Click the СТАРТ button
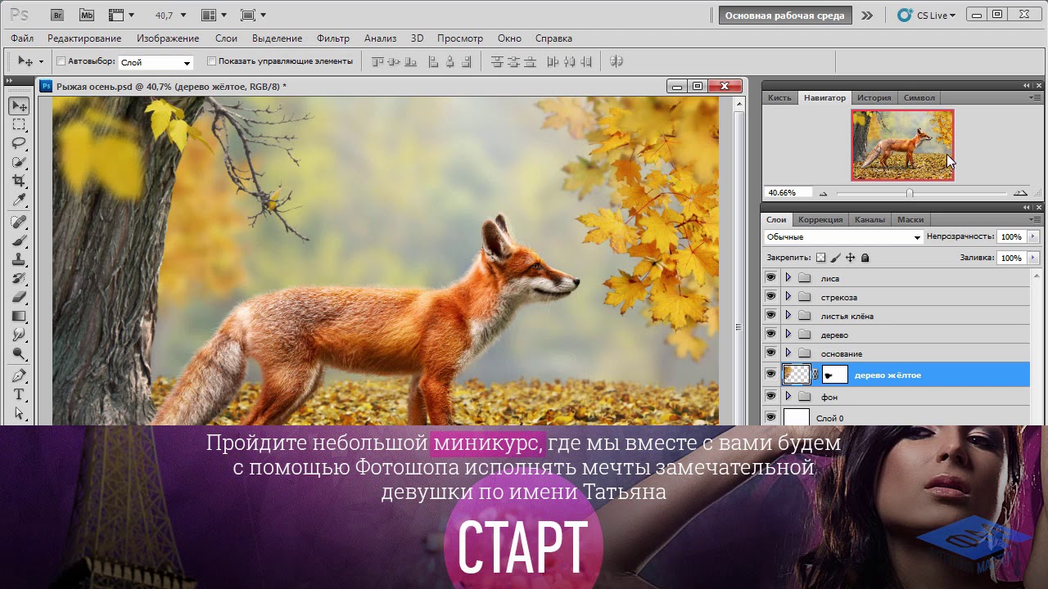The width and height of the screenshot is (1048, 589). (522, 548)
